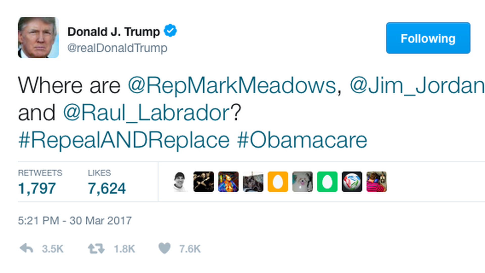Click the colorful ball avatar

(x=352, y=182)
